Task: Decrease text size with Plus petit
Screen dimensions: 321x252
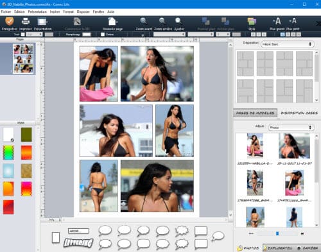Action: 293,21
